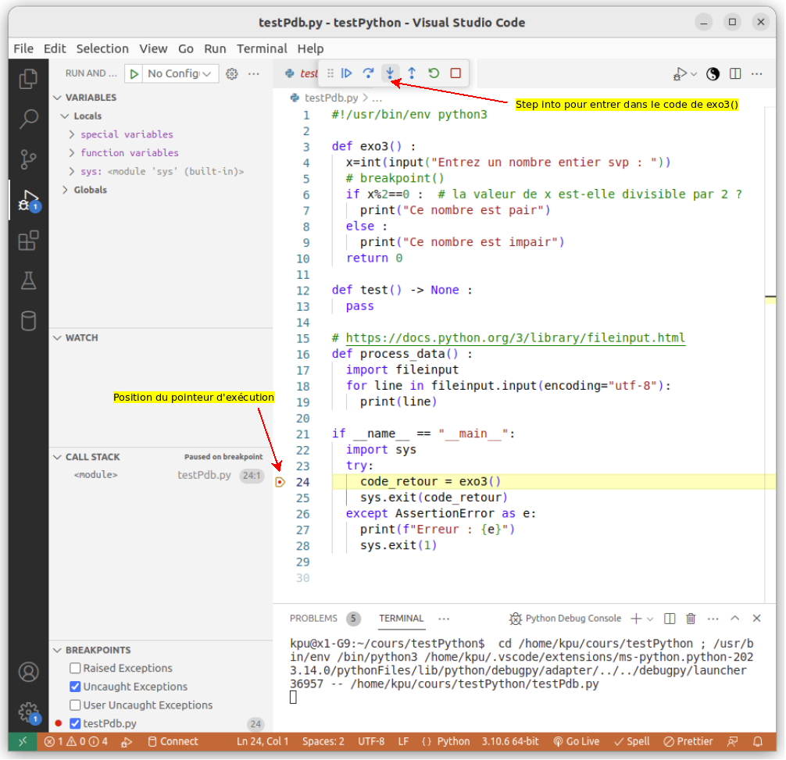Image resolution: width=786 pixels, height=760 pixels.
Task: Toggle Raised Exceptions checkbox
Action: click(75, 669)
